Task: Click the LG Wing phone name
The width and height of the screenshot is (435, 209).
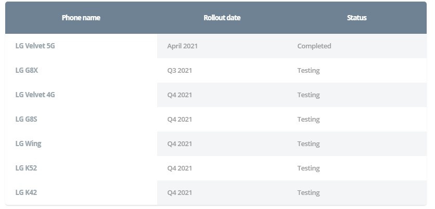Action: [x=29, y=143]
